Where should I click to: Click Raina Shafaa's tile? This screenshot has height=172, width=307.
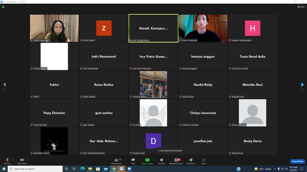coord(104,85)
